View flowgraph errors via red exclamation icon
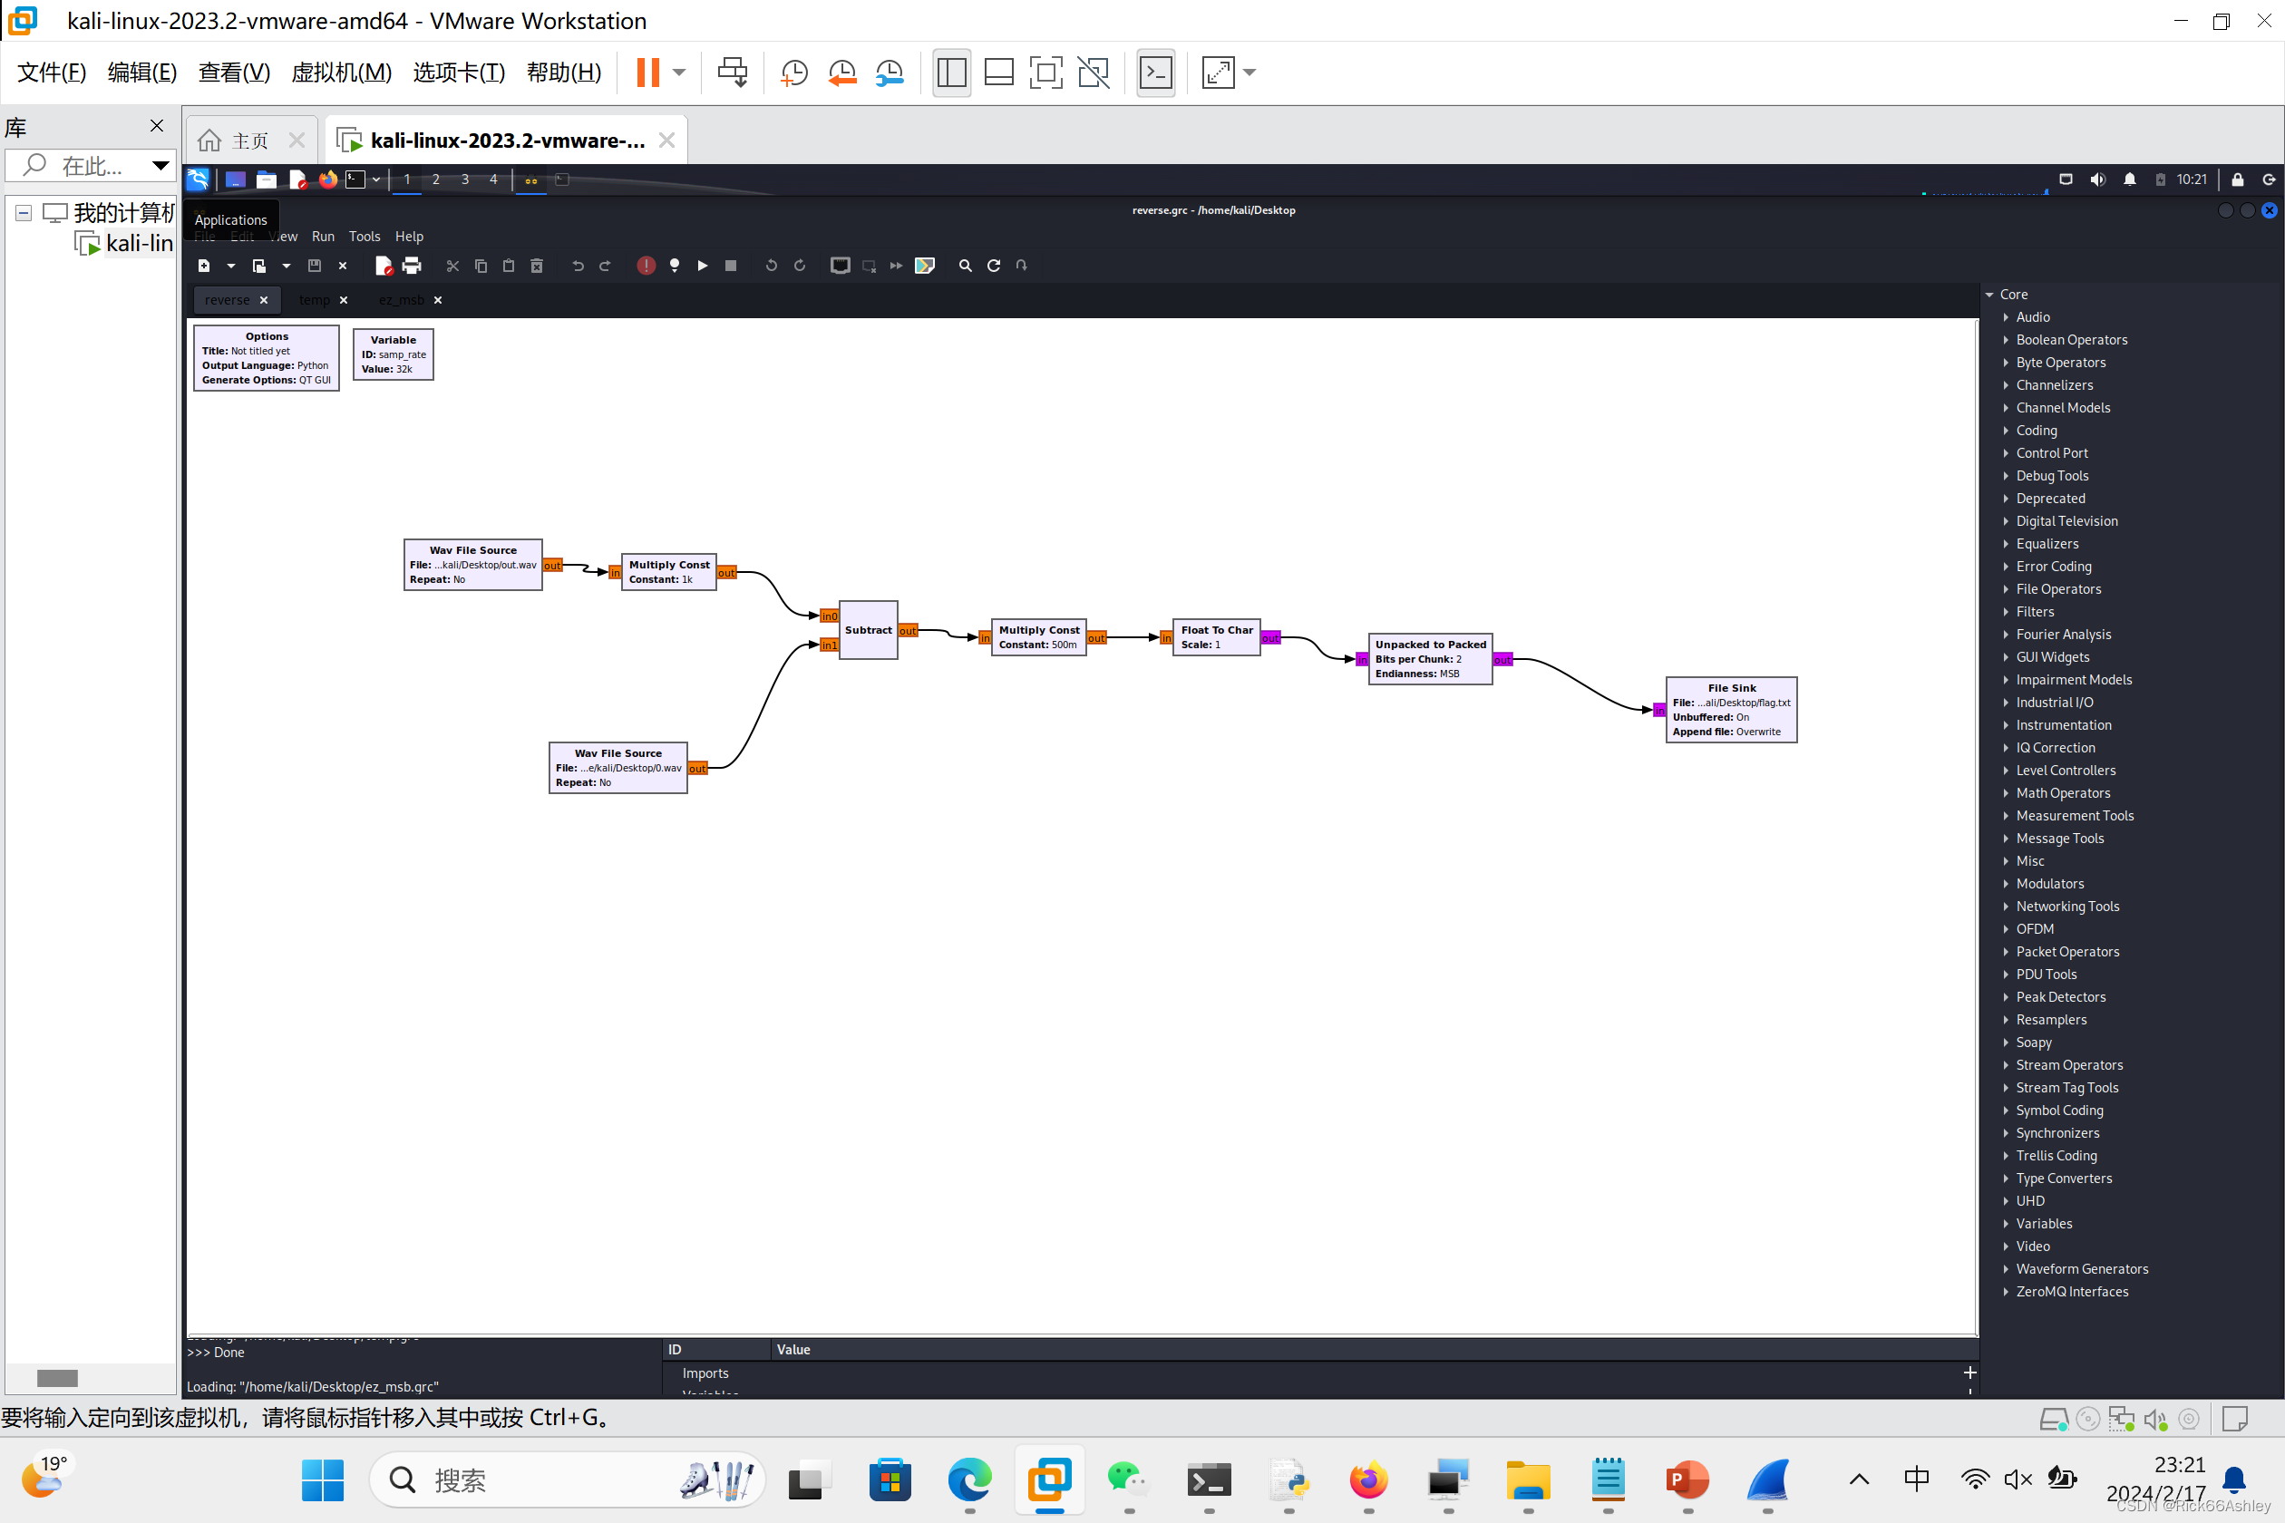Image resolution: width=2285 pixels, height=1523 pixels. tap(646, 265)
